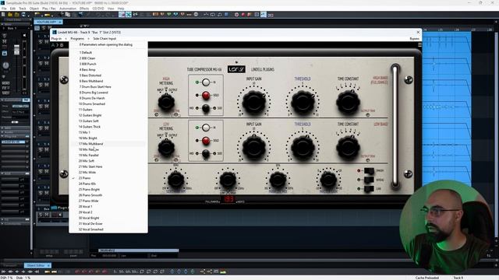
Task: Pick the 7 Drum Buss Start Here preset
Action: (108, 86)
